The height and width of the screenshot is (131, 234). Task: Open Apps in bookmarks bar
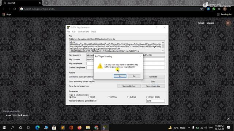(x=7, y=15)
